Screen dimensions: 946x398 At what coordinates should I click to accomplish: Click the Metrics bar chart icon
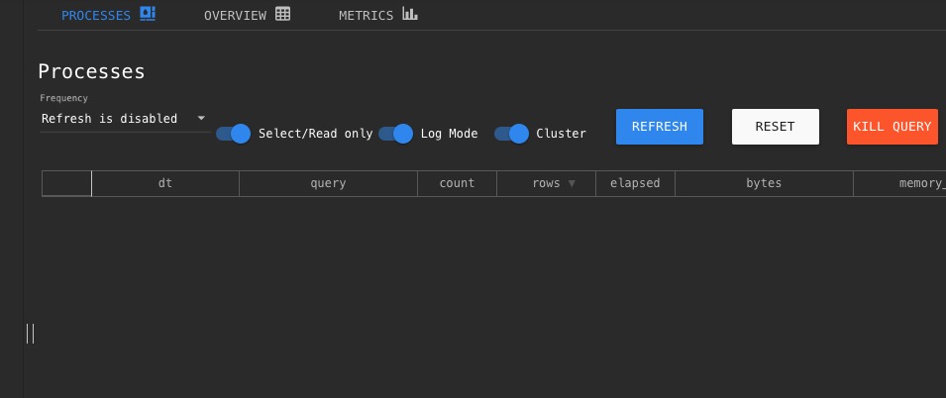point(410,15)
